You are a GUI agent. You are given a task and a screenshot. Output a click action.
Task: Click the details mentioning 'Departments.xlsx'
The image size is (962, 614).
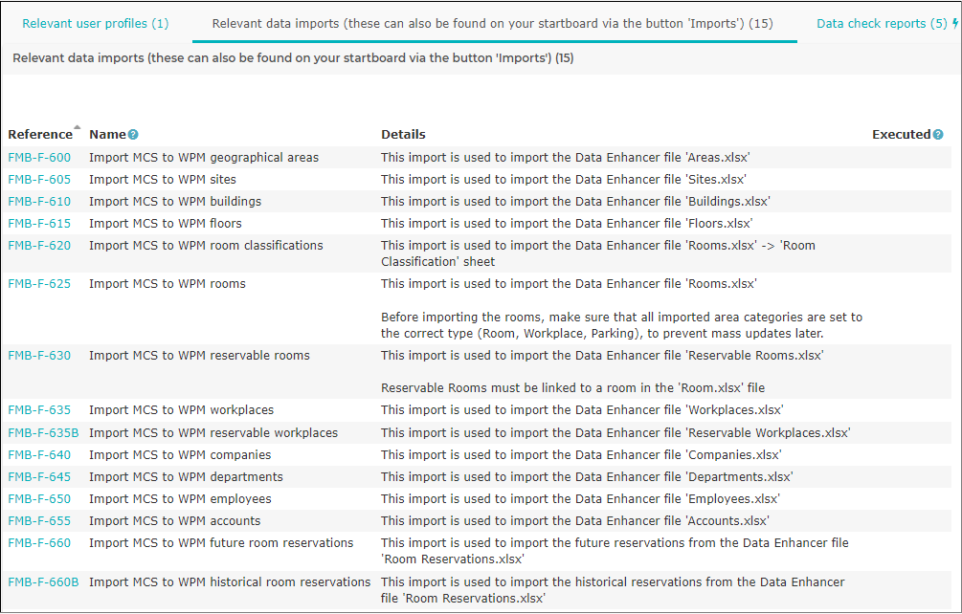click(587, 477)
